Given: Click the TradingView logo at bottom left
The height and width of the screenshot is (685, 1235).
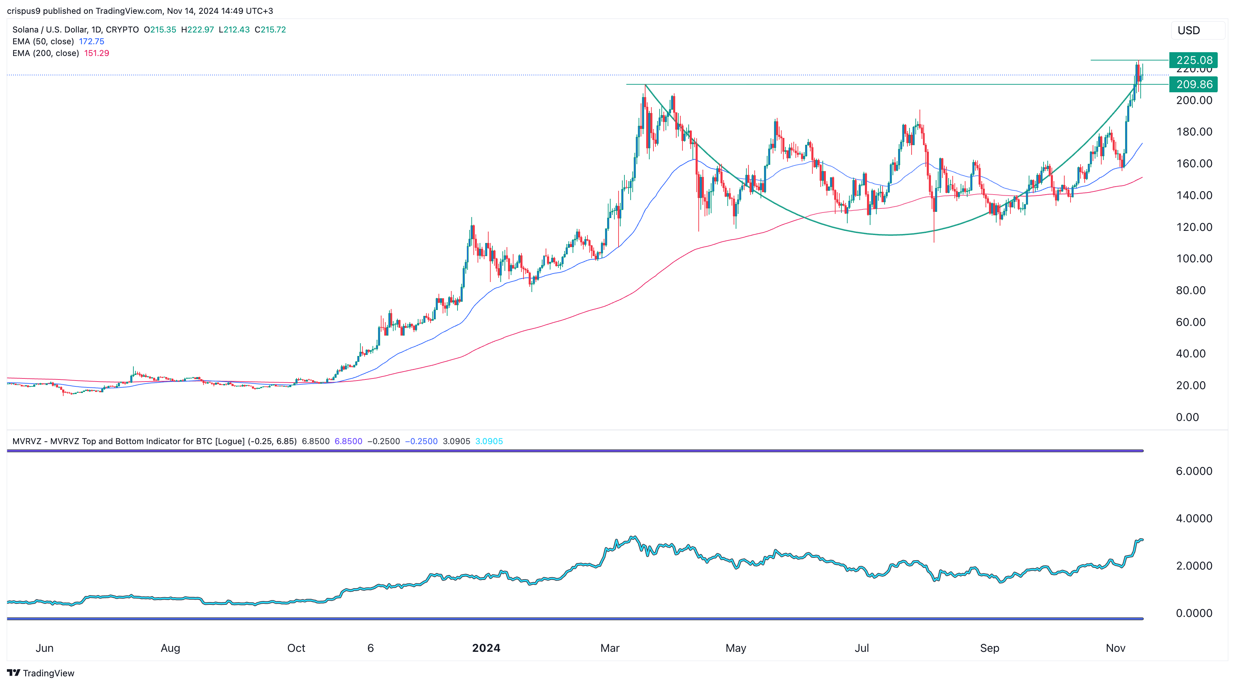Looking at the screenshot, I should pos(41,673).
